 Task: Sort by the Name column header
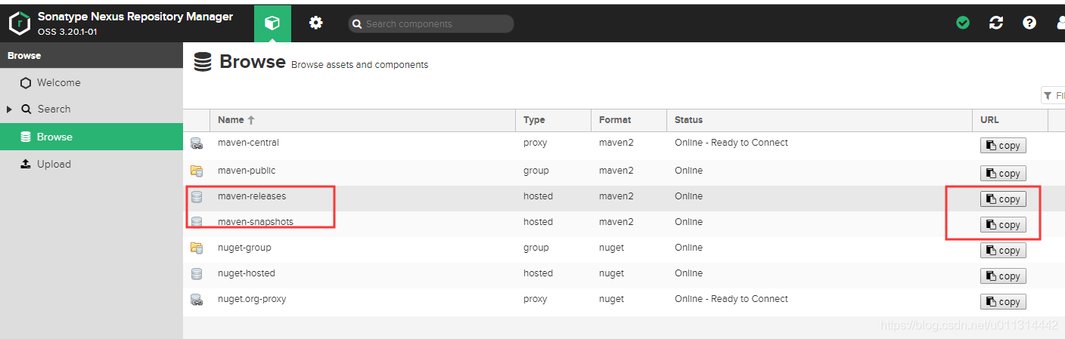(363, 120)
